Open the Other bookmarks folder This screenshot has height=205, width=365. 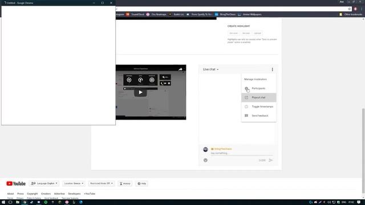tap(351, 14)
